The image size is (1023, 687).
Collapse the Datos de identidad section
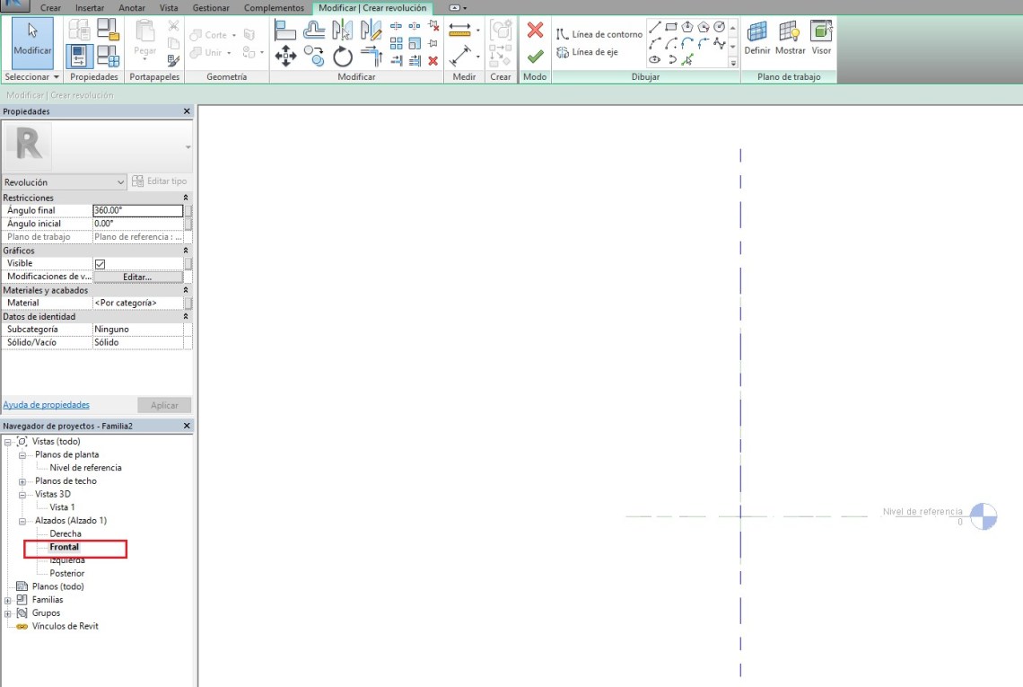click(x=186, y=317)
